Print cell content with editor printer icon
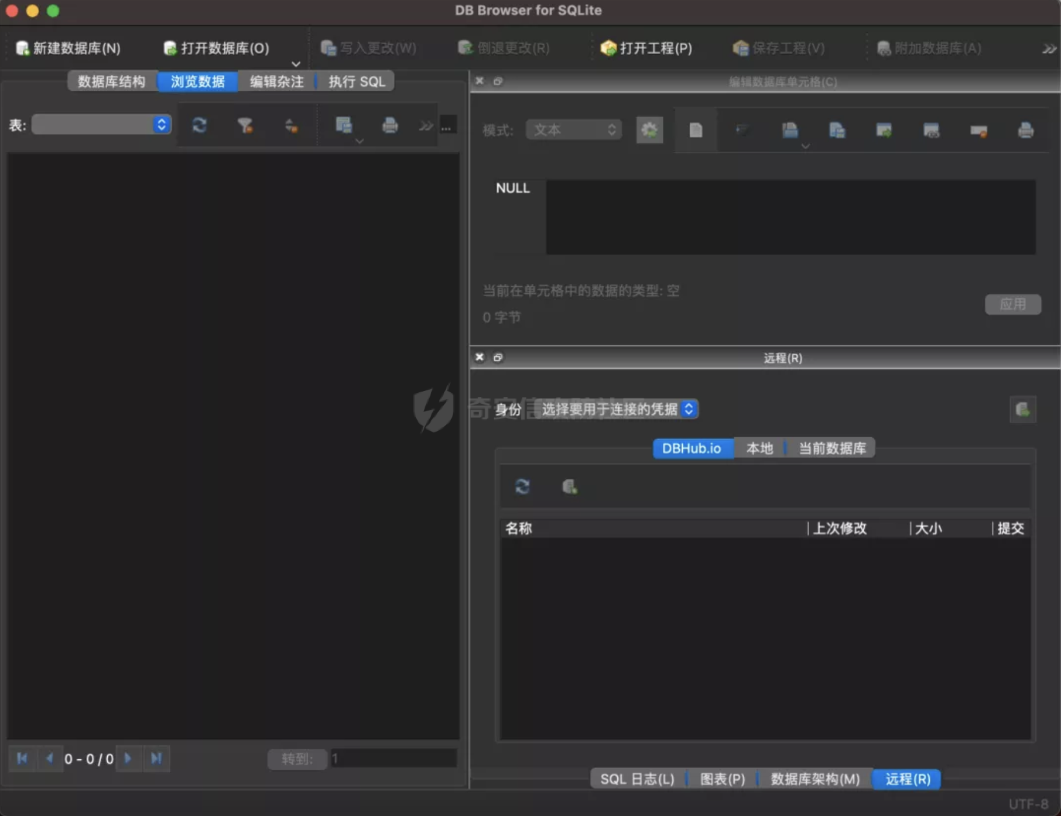The height and width of the screenshot is (816, 1061). click(x=1026, y=129)
